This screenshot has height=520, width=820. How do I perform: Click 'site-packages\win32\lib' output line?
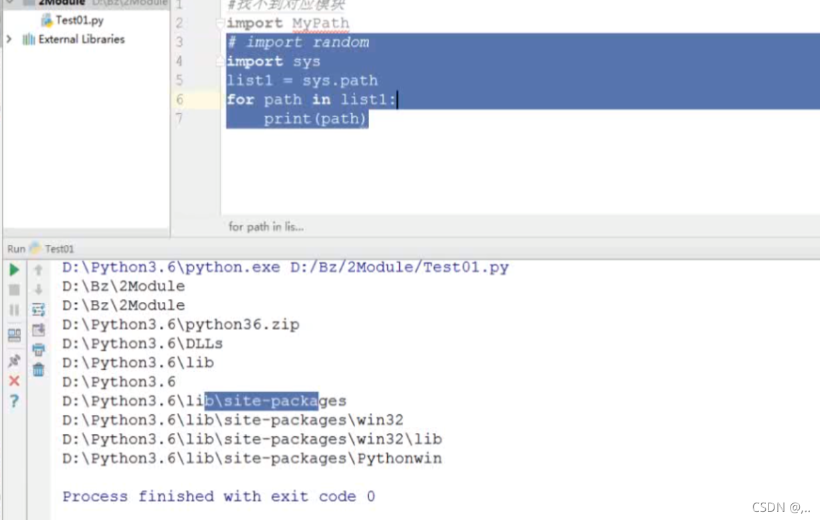click(x=252, y=440)
